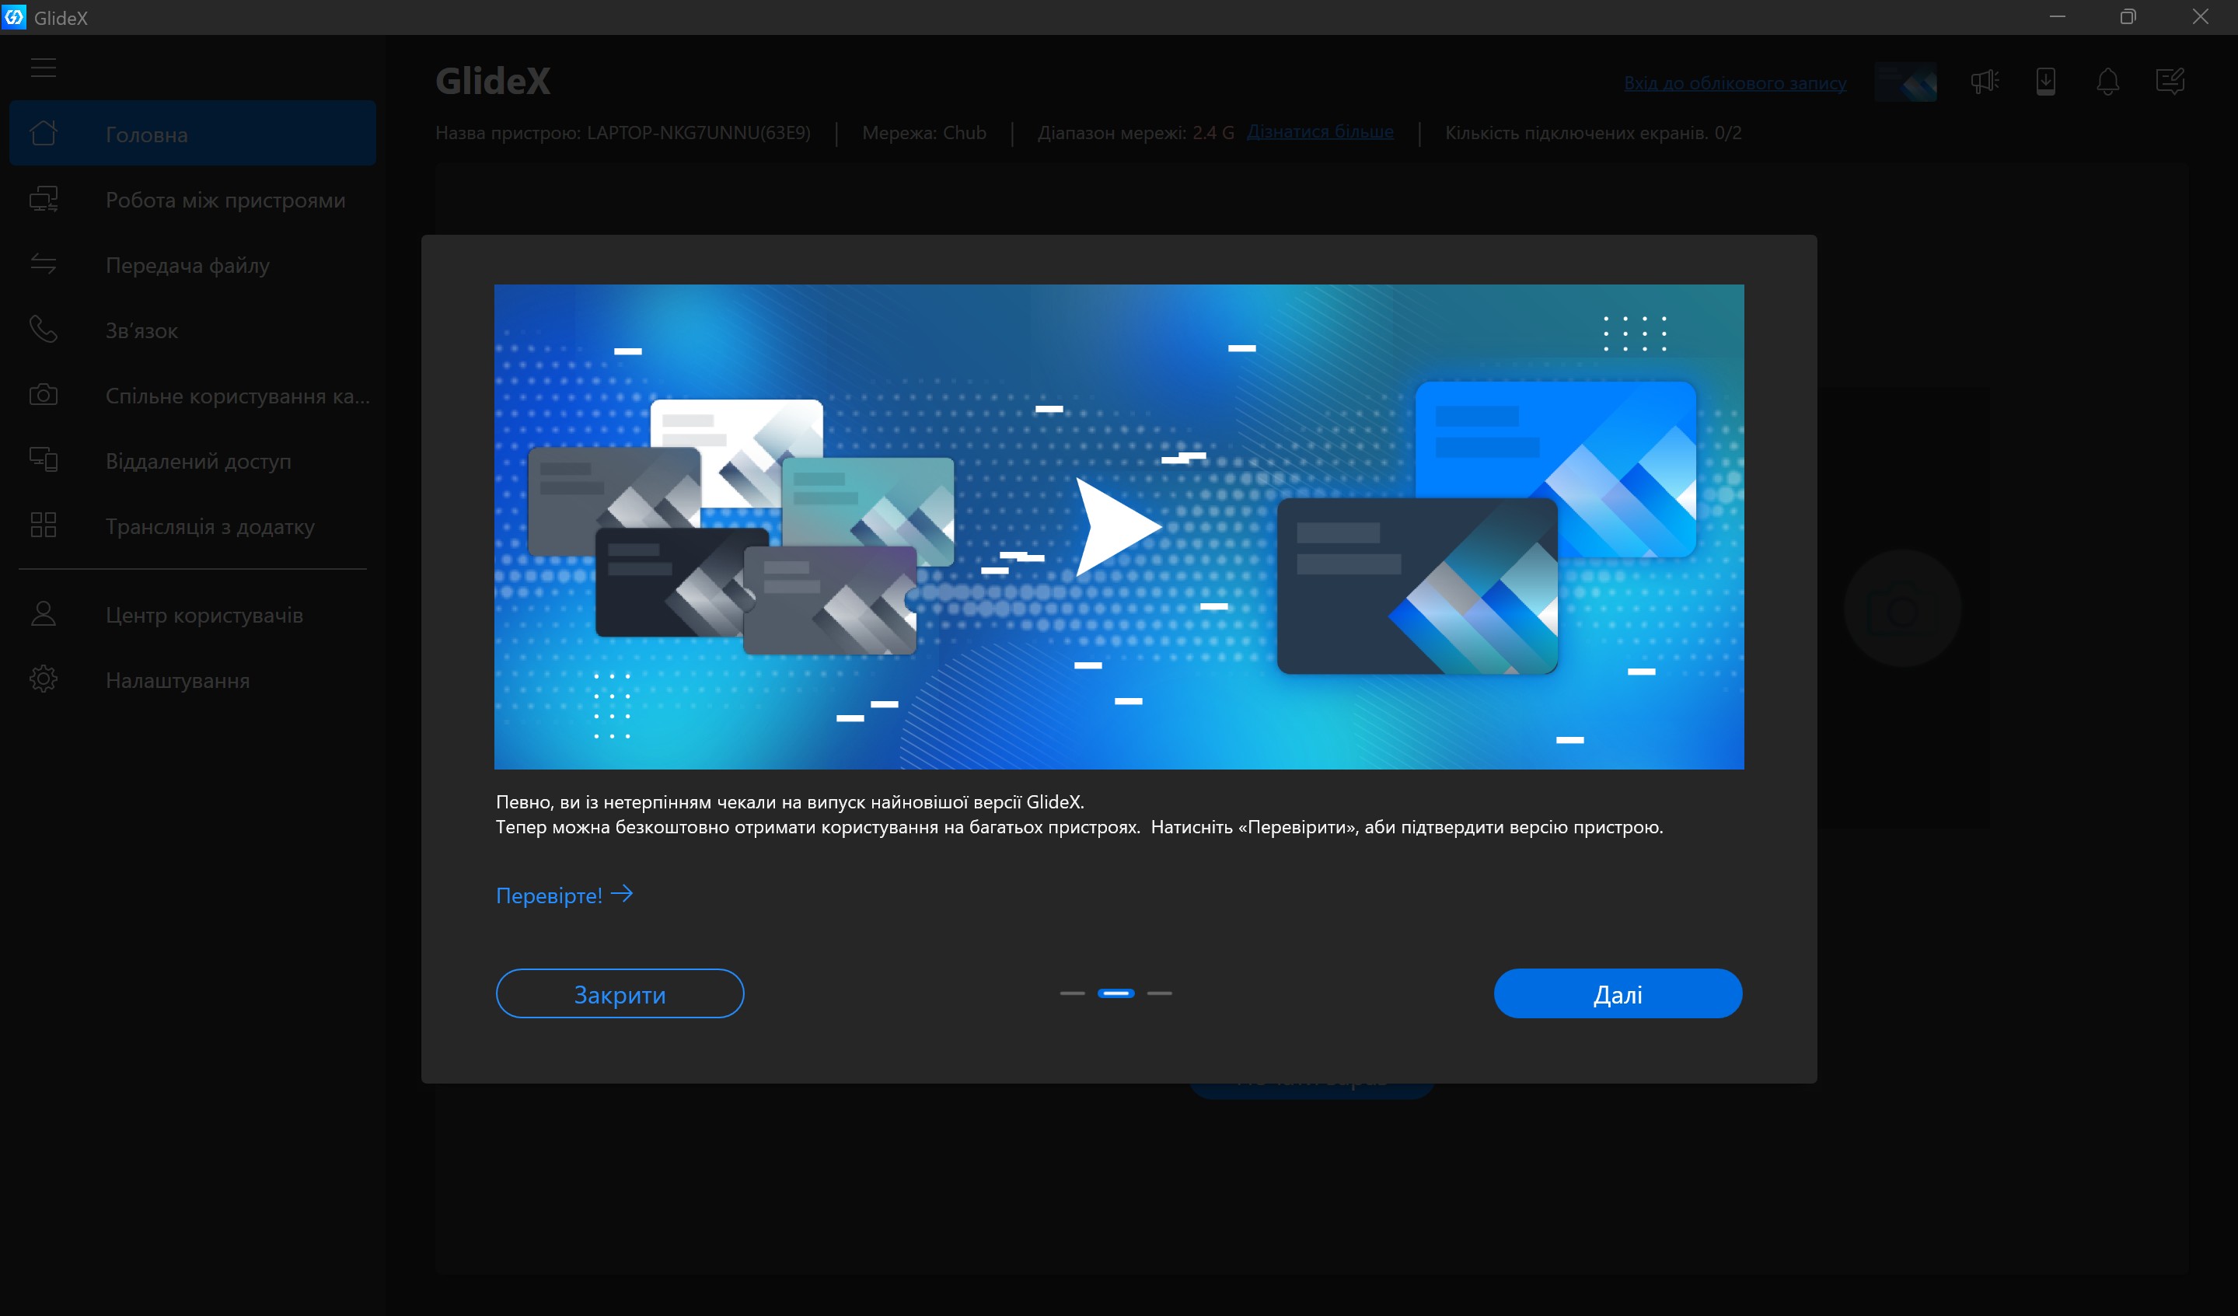Go to Зв'язок section
This screenshot has width=2238, height=1316.
pyautogui.click(x=193, y=330)
